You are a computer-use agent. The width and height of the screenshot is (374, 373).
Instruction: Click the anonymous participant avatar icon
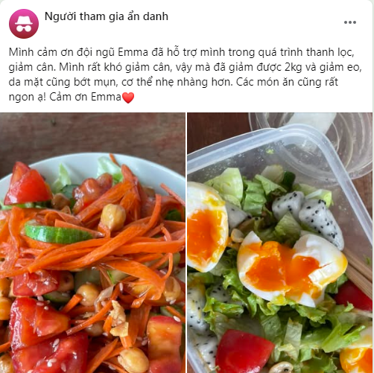[x=24, y=24]
